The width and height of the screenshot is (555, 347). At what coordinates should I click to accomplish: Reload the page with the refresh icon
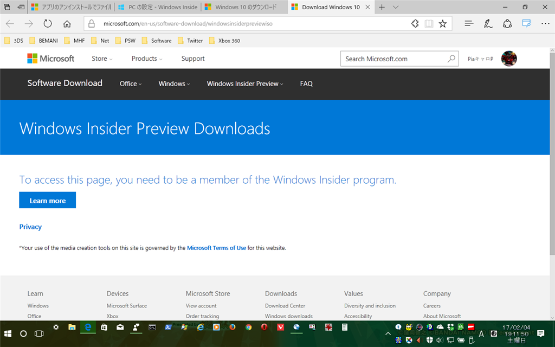[x=48, y=24]
